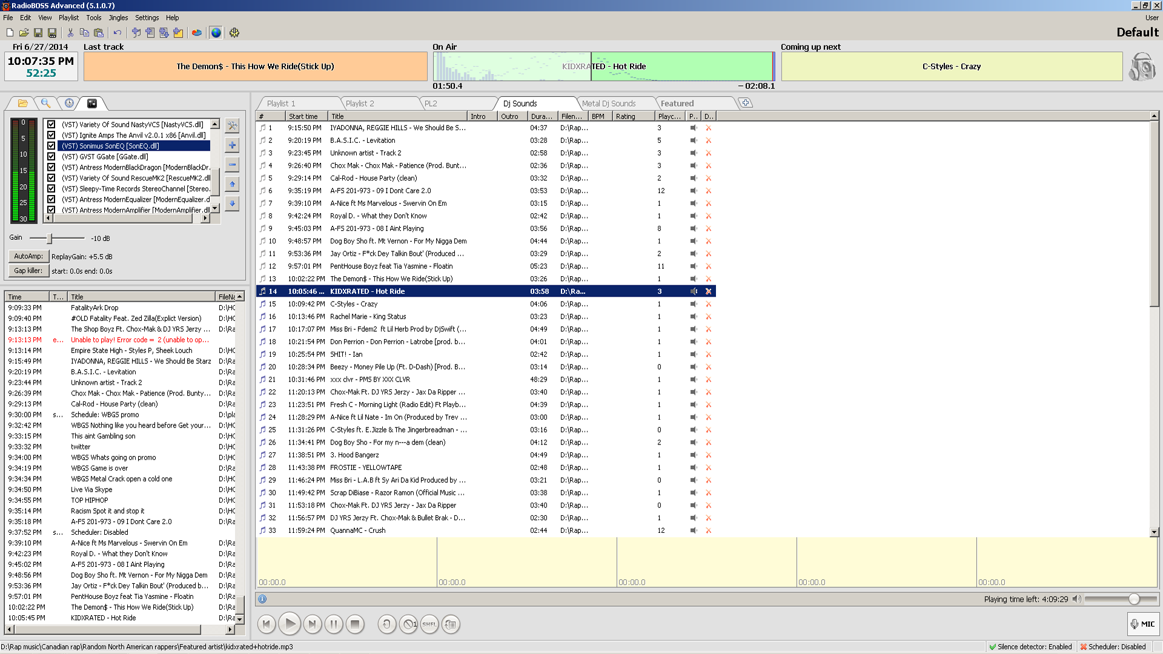The image size is (1163, 654).
Task: Uncheck Variety Of Sound RescueMK2 checkbox
Action: (x=51, y=178)
